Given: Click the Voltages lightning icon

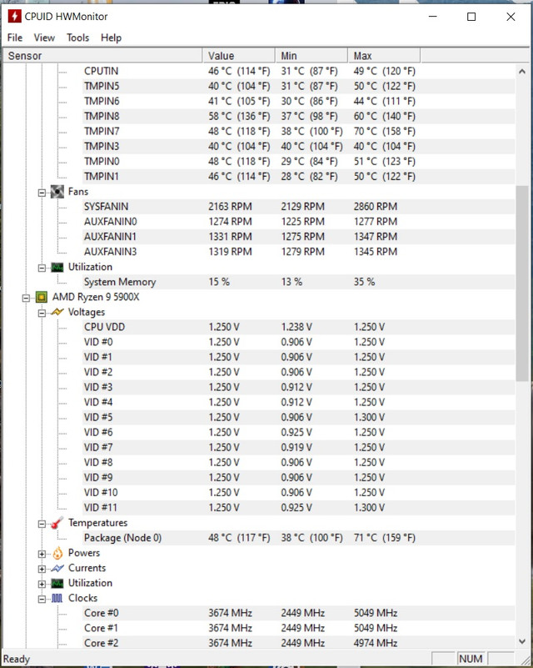Looking at the screenshot, I should 57,312.
